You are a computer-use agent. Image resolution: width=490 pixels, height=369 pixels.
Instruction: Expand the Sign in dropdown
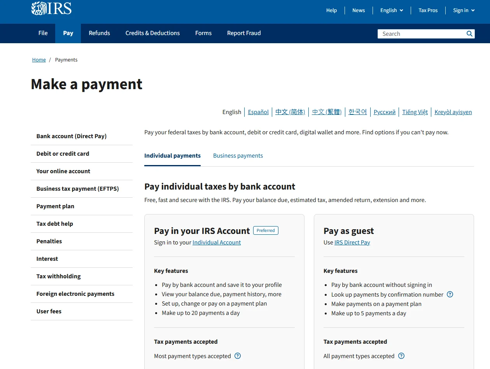464,11
